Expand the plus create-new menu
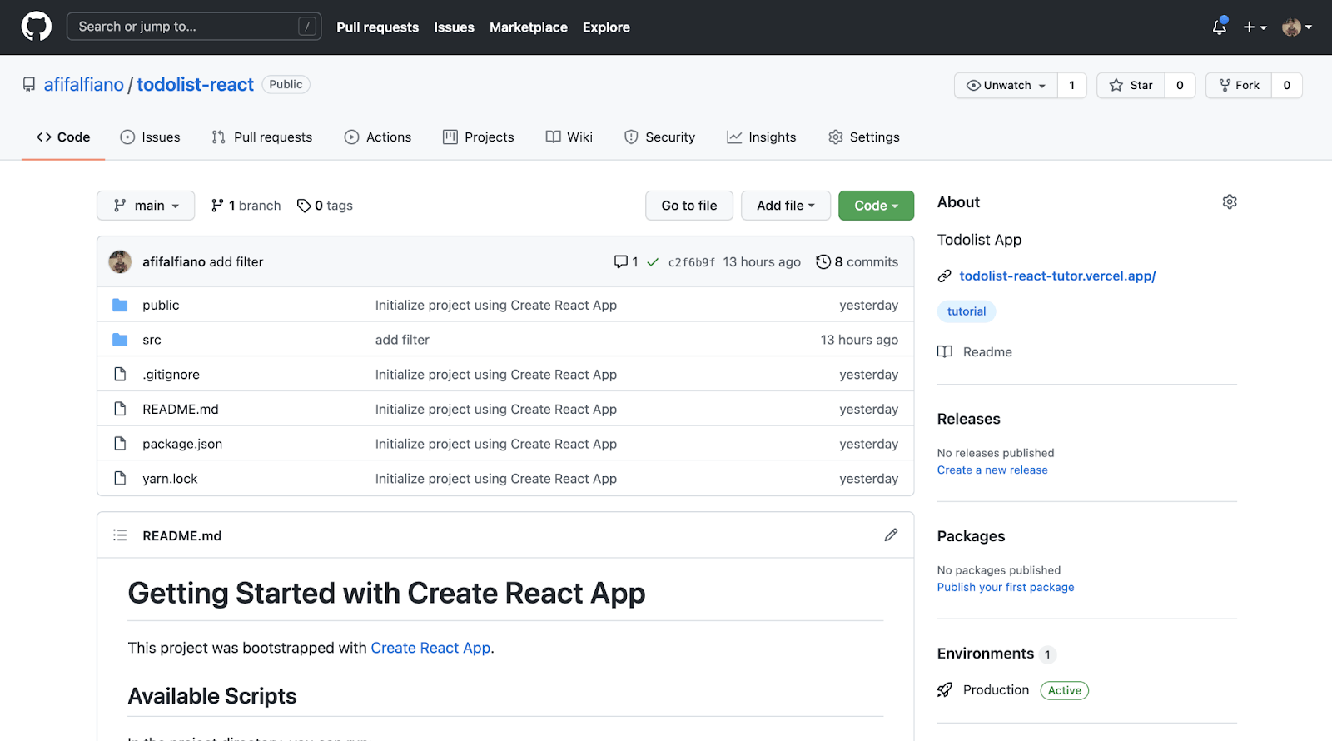Screen dimensions: 1332x741 [1255, 27]
